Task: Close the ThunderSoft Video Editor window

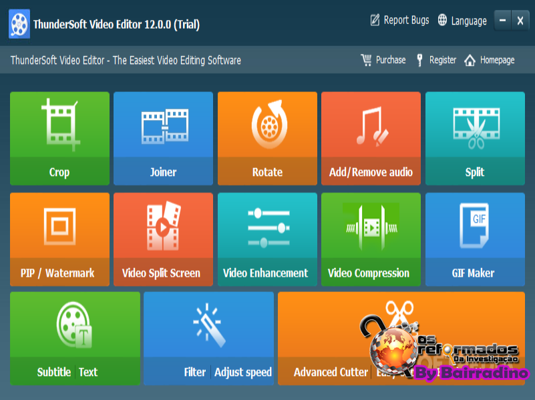Action: coord(520,21)
